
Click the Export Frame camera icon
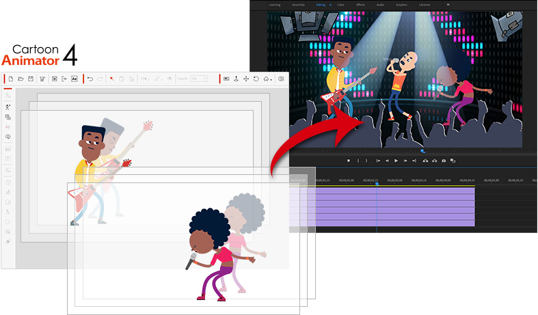coord(444,161)
